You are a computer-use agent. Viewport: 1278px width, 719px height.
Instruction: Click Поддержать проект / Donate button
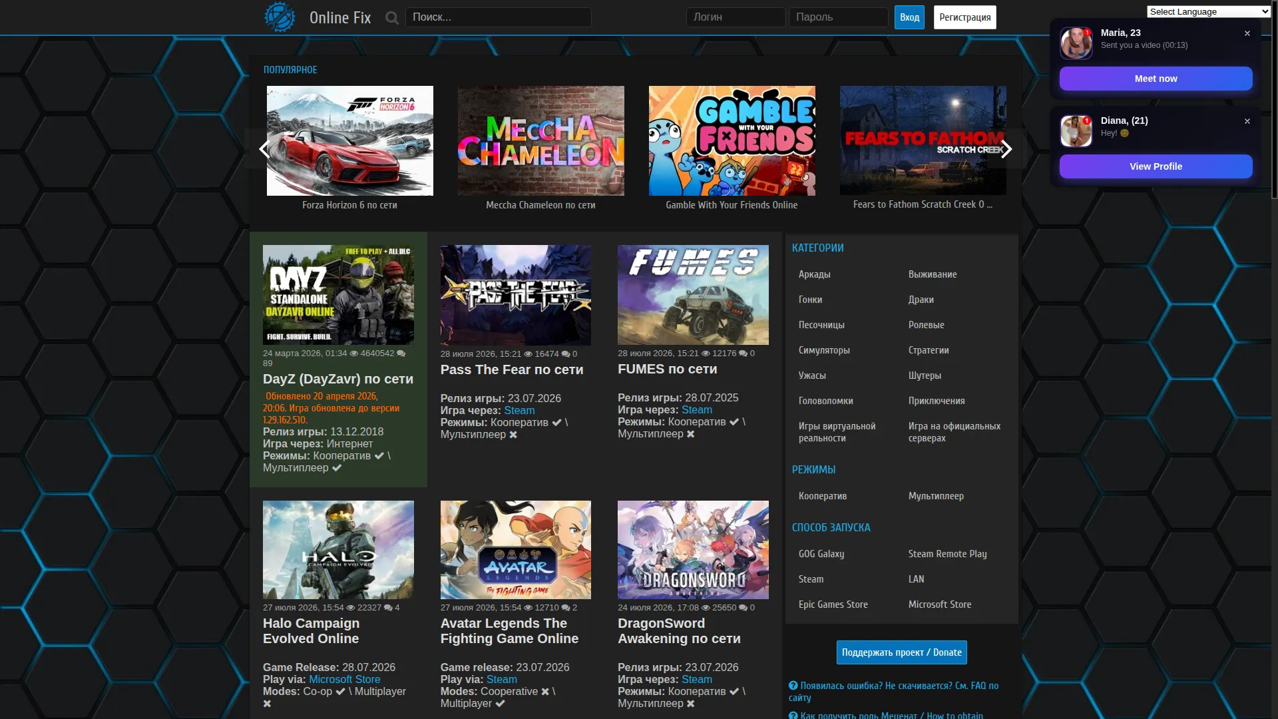coord(902,652)
